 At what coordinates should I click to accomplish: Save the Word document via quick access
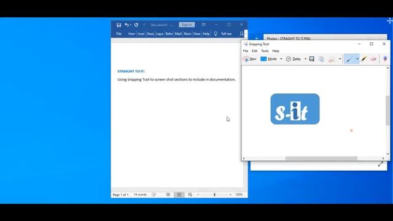[x=119, y=25]
